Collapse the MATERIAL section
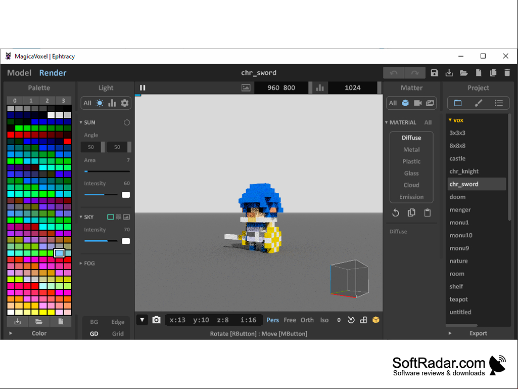The image size is (518, 389). [x=386, y=122]
